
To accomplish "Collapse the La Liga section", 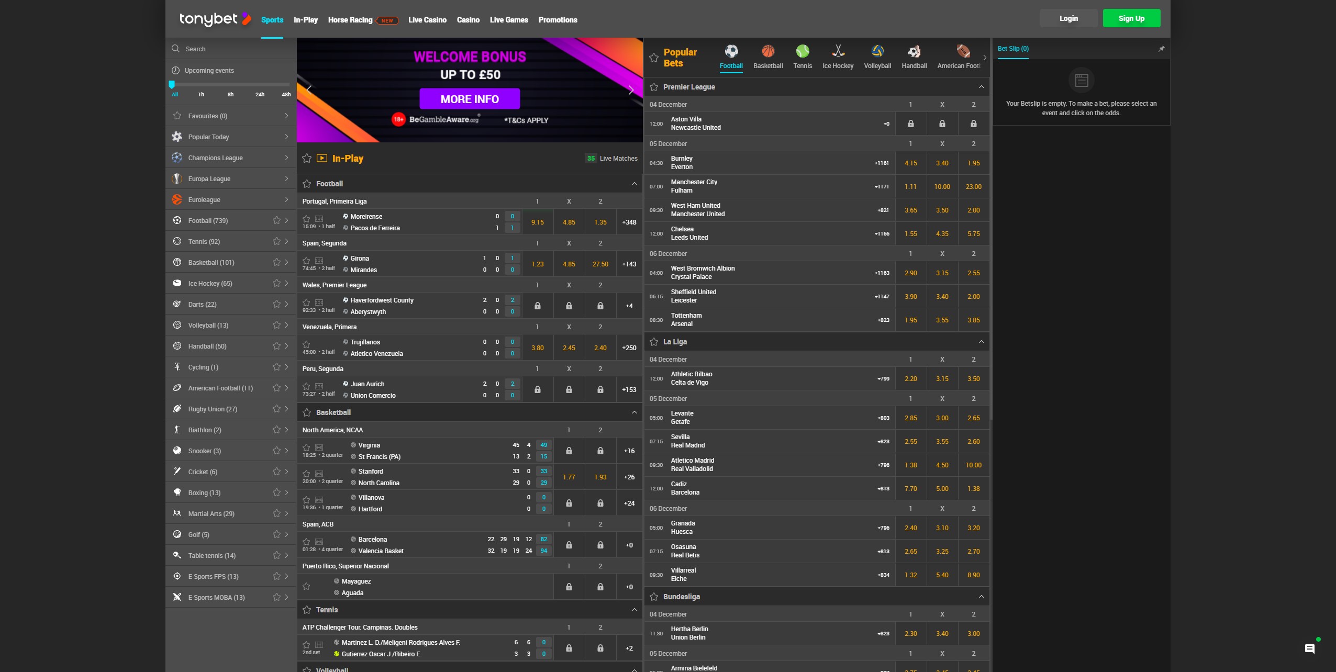I will 981,342.
